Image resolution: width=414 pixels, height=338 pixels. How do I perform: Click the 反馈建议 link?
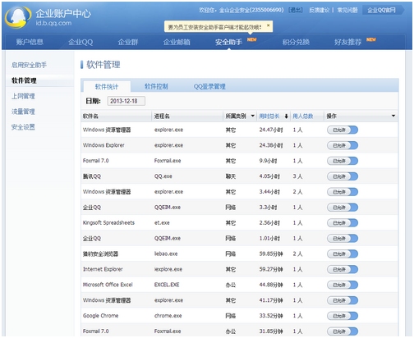click(x=319, y=10)
